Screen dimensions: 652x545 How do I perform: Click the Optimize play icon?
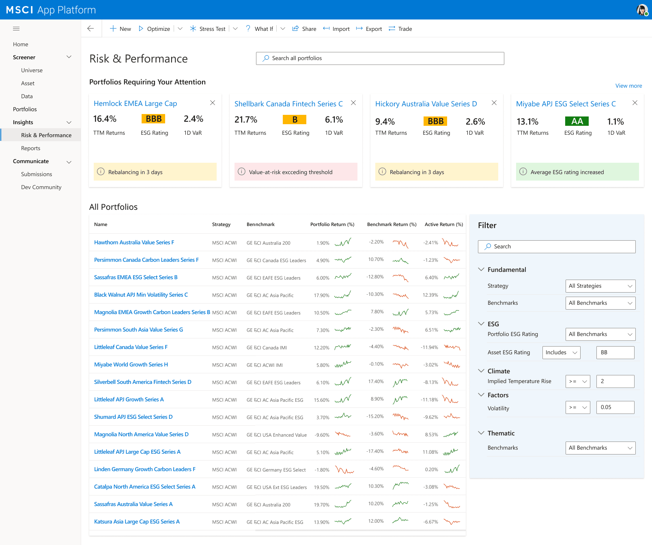coord(141,28)
